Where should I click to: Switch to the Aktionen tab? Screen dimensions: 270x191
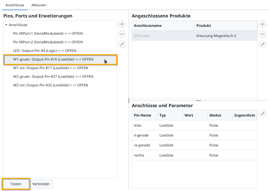pos(39,5)
